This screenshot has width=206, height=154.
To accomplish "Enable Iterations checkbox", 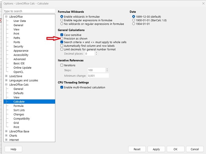I will click(x=62, y=65).
